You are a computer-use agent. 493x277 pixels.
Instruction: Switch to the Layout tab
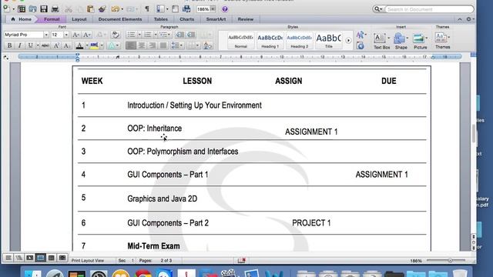(79, 19)
